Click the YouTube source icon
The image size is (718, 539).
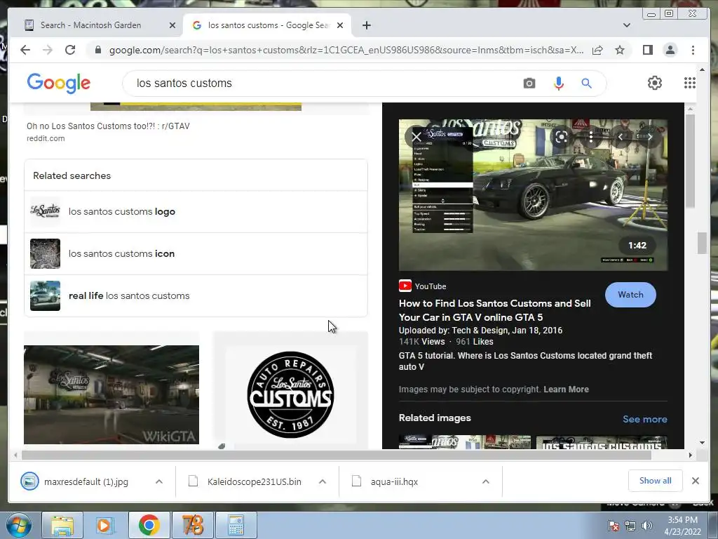point(405,286)
